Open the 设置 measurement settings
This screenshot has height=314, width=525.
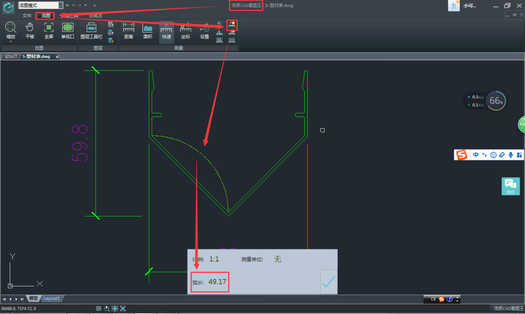point(205,30)
